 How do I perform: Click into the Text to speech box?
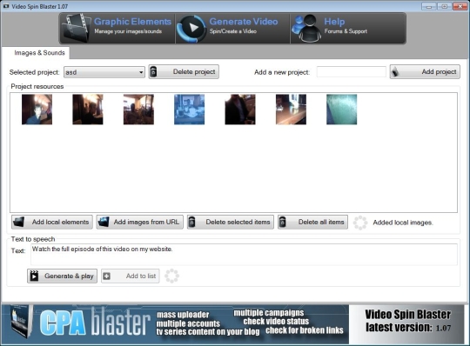[x=244, y=255]
